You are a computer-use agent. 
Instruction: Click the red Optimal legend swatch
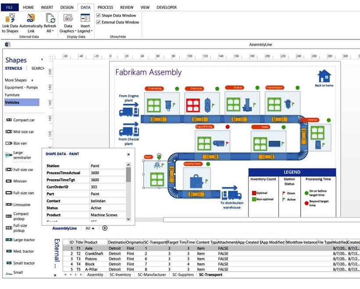click(x=254, y=193)
